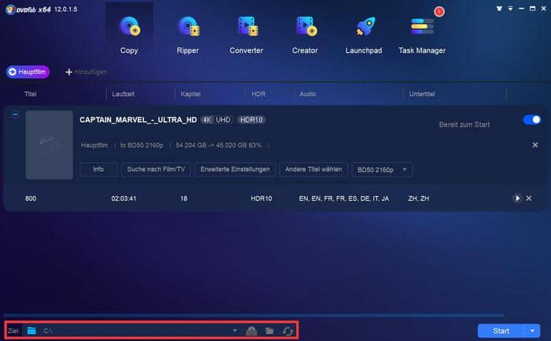The image size is (551, 341).
Task: Click Suche nach Film/TV
Action: pos(156,169)
